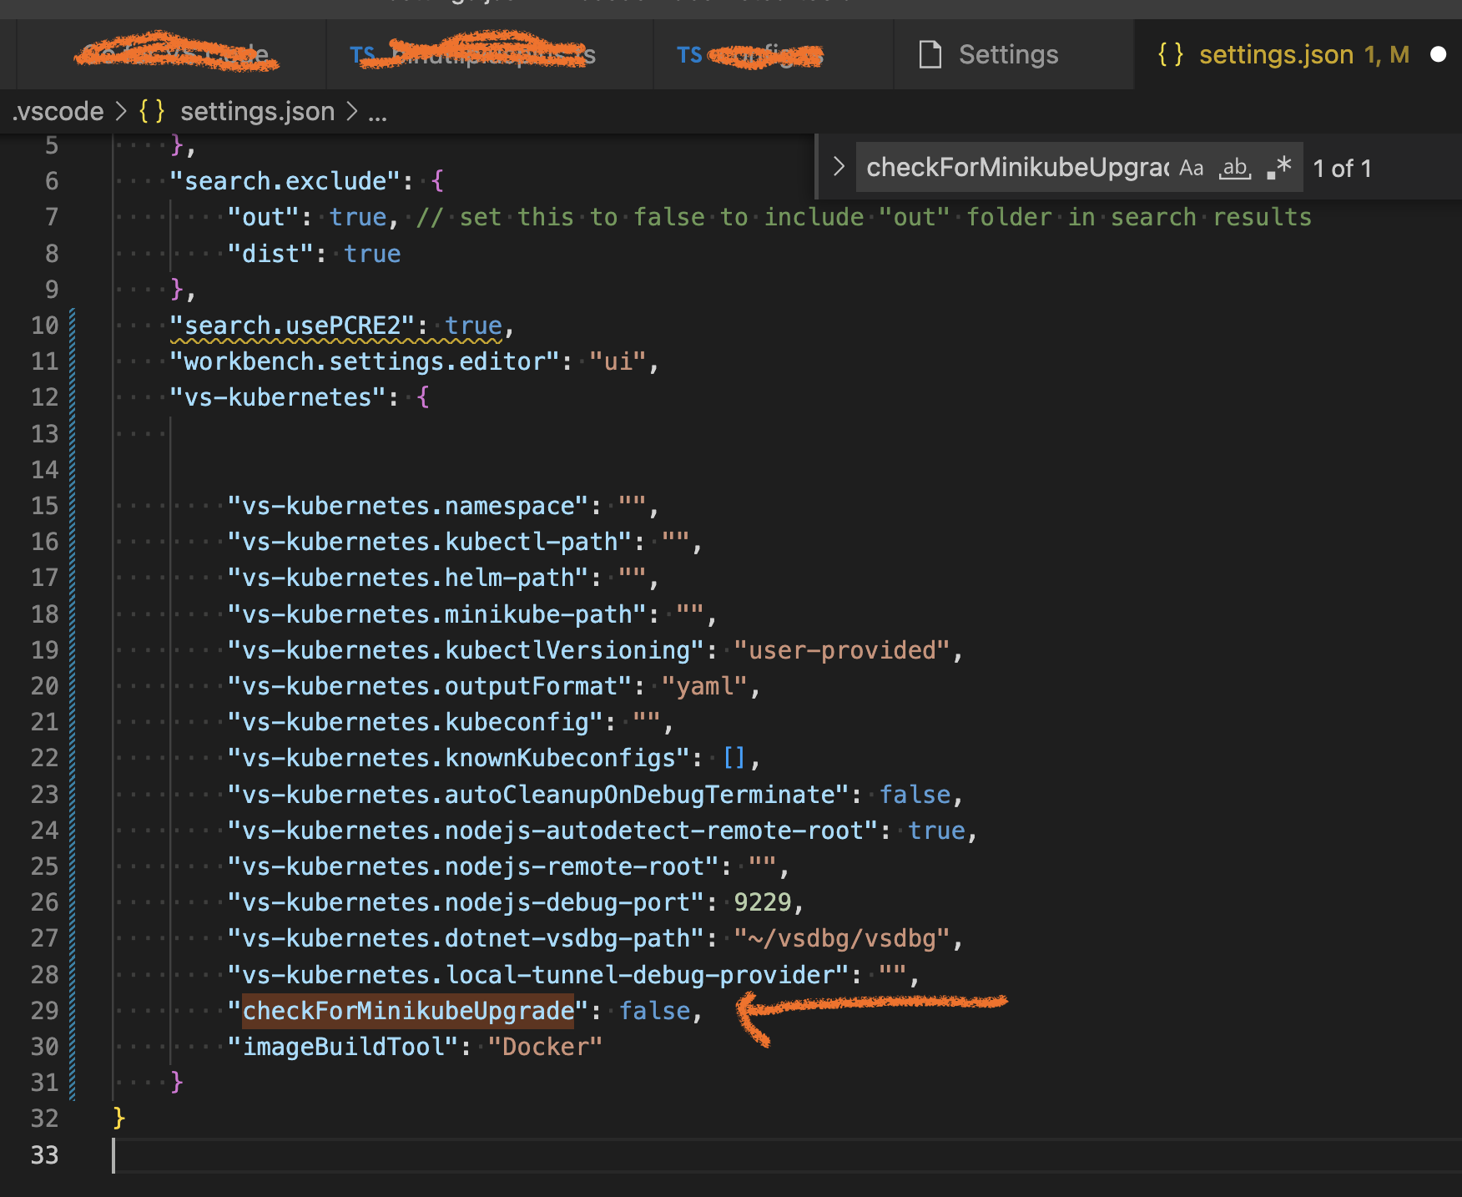
Task: Enable regular expression search mode
Action: click(1278, 168)
